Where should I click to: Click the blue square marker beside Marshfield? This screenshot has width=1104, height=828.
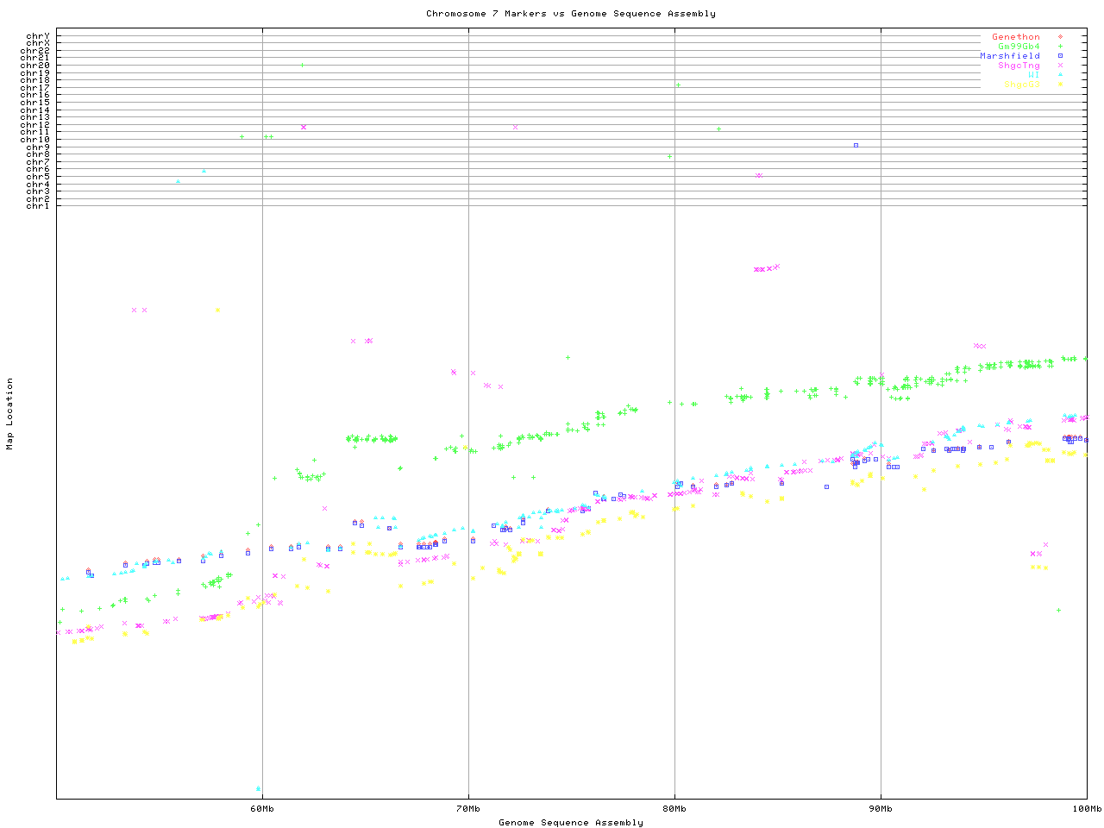tap(1060, 56)
